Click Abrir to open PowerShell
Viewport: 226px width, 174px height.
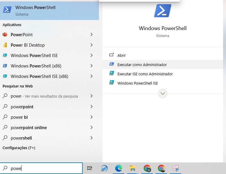163,55
